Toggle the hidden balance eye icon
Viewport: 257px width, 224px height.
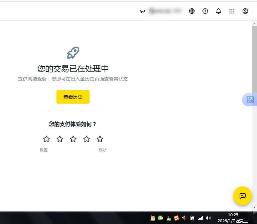142,11
